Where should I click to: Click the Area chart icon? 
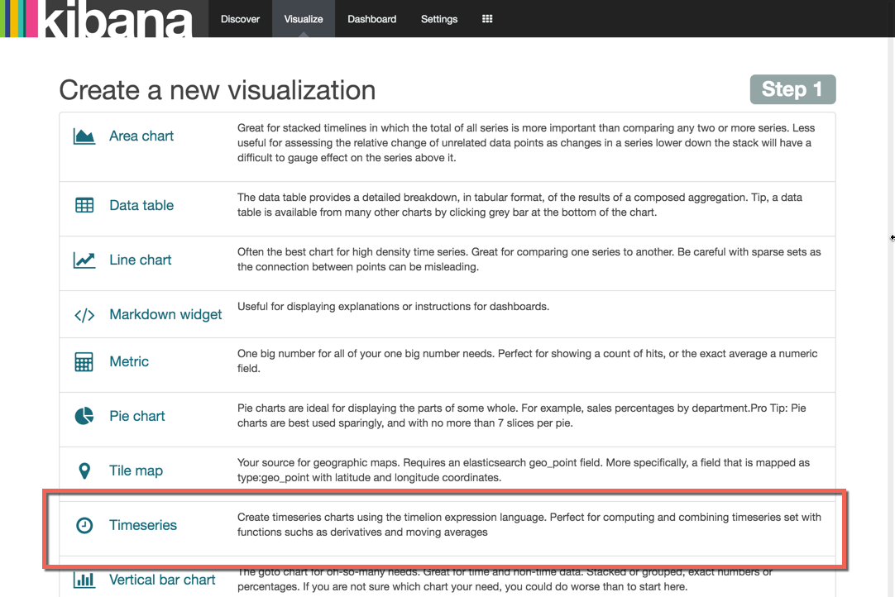click(x=84, y=136)
